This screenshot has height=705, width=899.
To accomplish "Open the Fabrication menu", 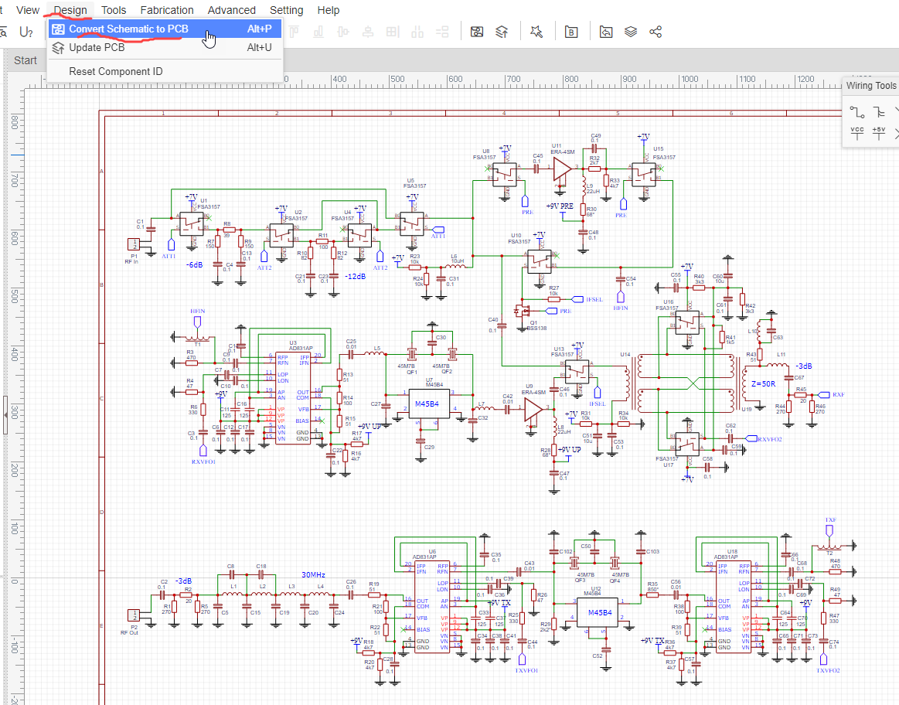I will (167, 10).
